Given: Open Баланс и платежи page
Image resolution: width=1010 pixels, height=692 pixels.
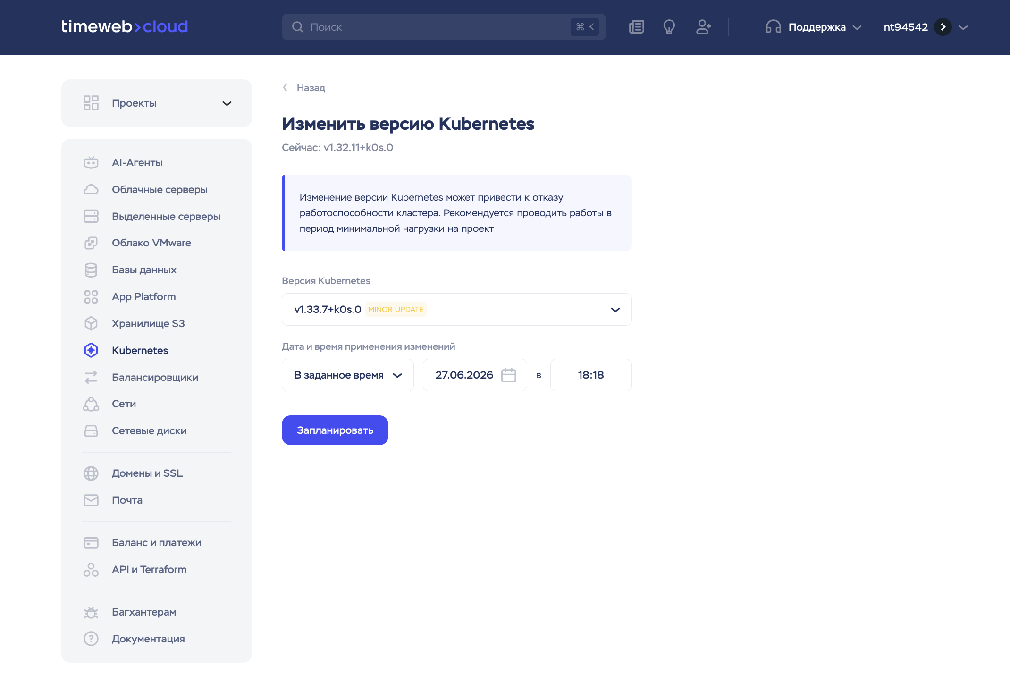Looking at the screenshot, I should tap(156, 543).
